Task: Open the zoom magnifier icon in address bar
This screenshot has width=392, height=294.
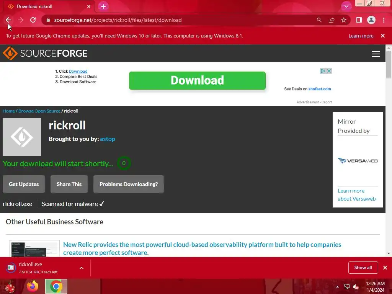Action: click(x=319, y=20)
